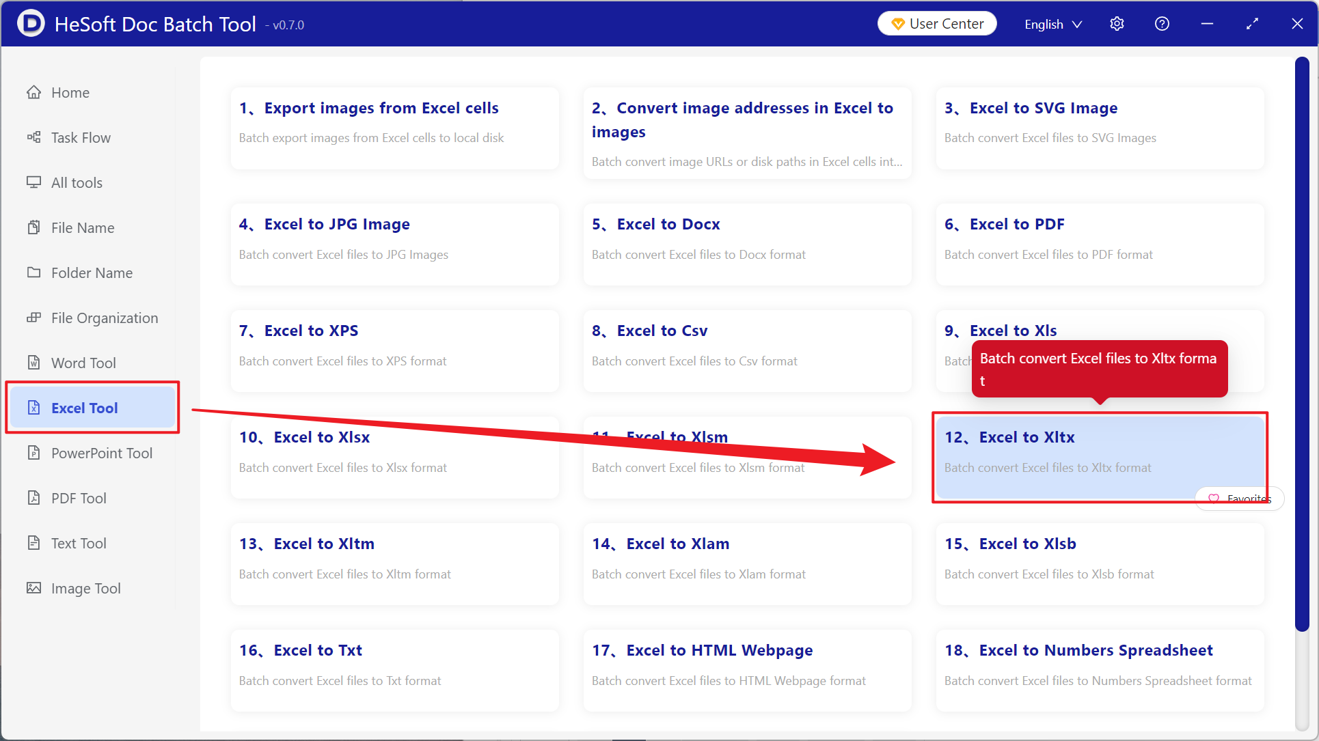Open the Task Flow menu item

point(94,137)
